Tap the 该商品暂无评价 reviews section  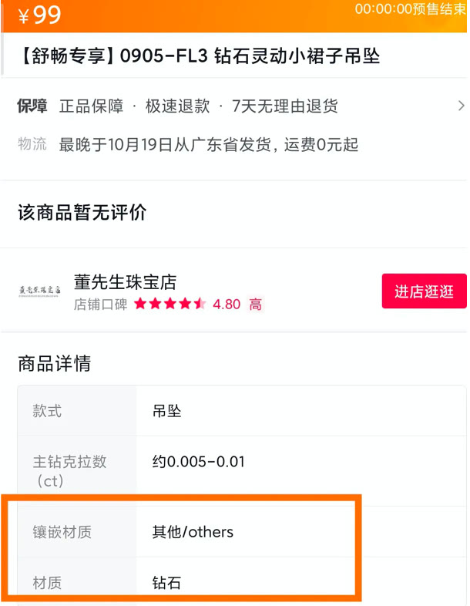click(82, 213)
